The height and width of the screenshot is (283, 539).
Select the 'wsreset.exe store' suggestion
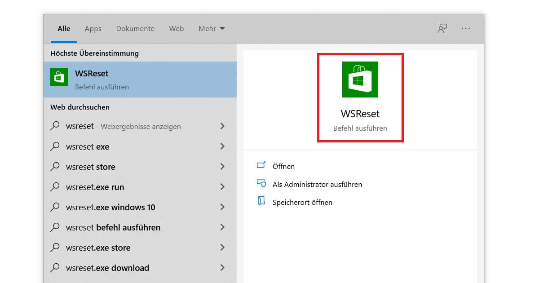click(x=140, y=248)
